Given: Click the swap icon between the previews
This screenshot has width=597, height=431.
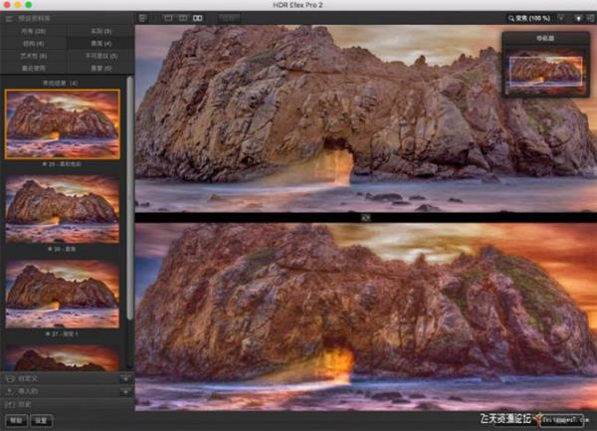Looking at the screenshot, I should pyautogui.click(x=365, y=215).
